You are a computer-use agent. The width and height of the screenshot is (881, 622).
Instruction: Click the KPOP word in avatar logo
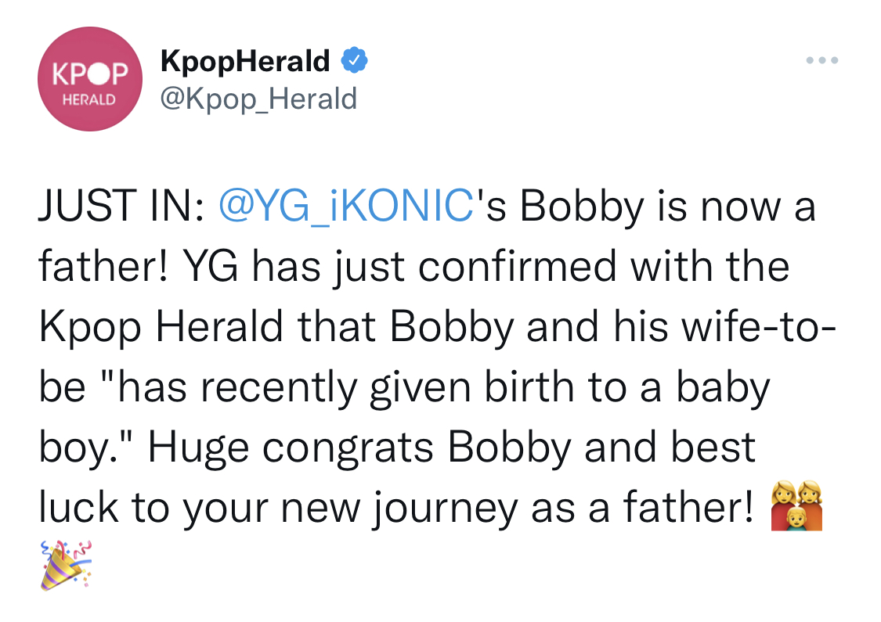coord(91,74)
